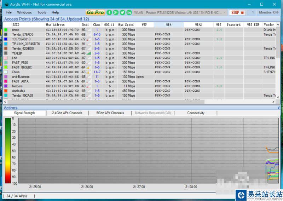Click the Access Points panel header

(141, 19)
